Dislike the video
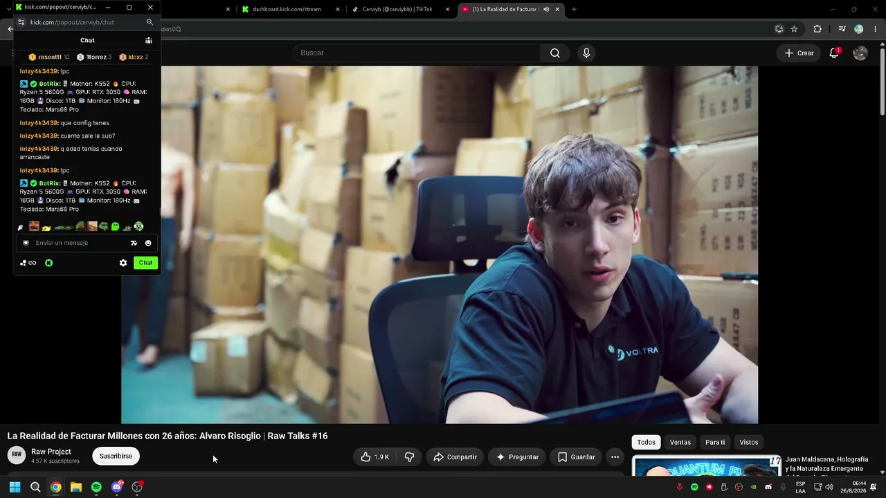The width and height of the screenshot is (886, 498). tap(409, 456)
